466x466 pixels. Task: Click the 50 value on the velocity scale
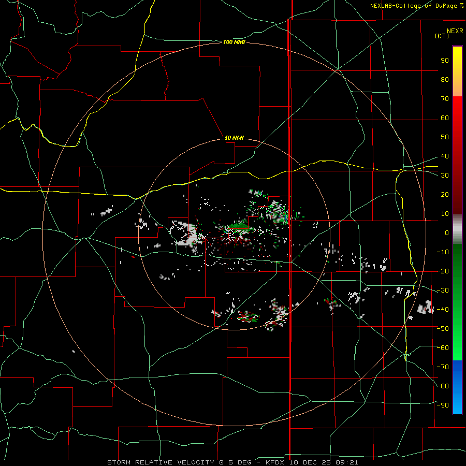tap(445, 137)
